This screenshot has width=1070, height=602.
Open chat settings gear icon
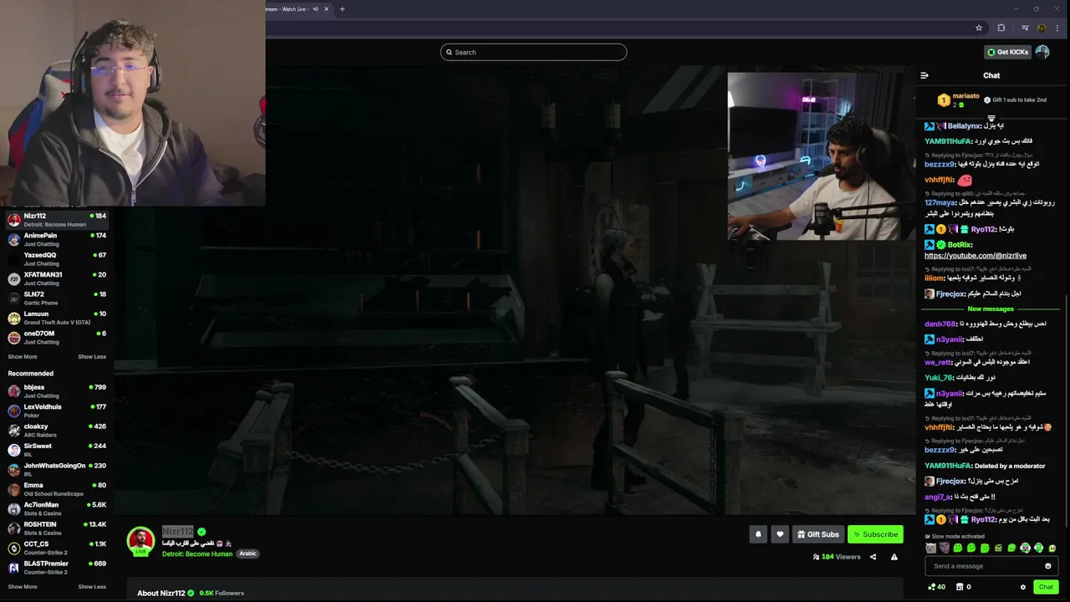pos(1022,587)
